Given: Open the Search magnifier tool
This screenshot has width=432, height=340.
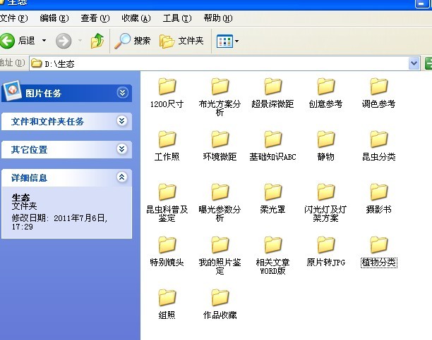Looking at the screenshot, I should pyautogui.click(x=122, y=41).
